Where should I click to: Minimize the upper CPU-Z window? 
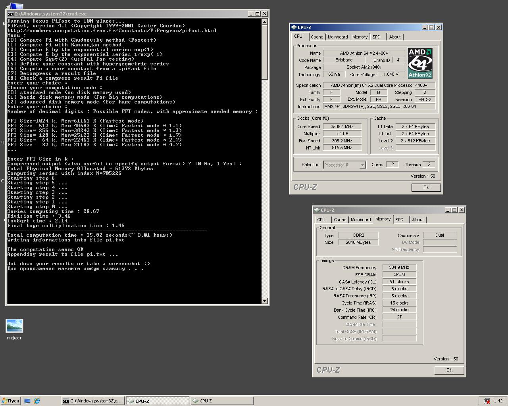click(425, 27)
